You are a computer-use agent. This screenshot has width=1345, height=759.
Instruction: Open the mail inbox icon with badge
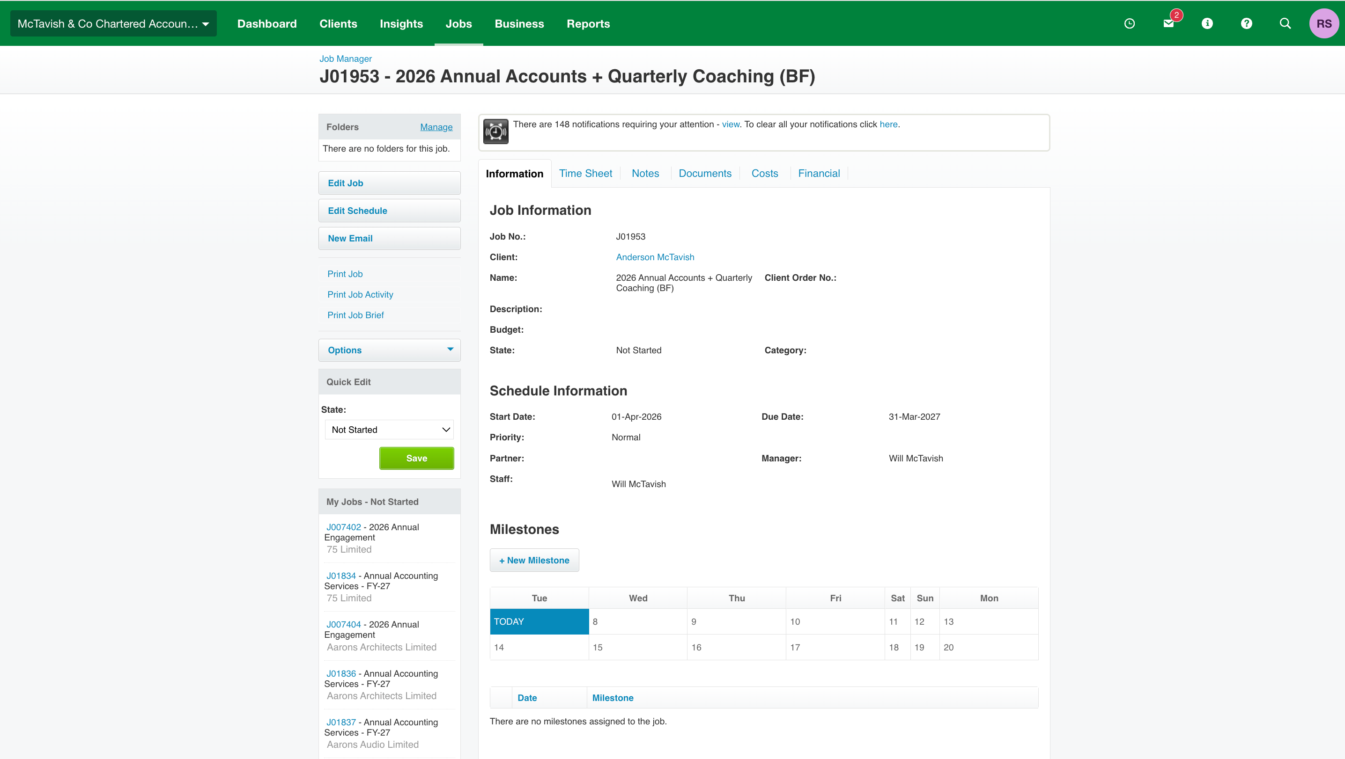(1169, 23)
